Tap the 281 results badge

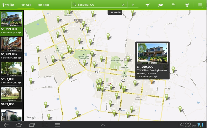point(115,13)
